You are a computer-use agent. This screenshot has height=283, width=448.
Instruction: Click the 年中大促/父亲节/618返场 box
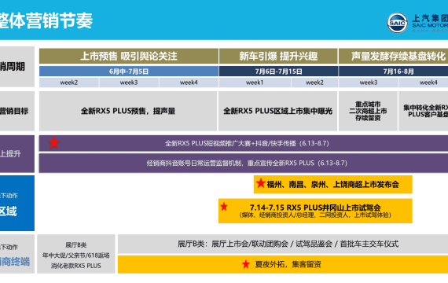(76, 254)
